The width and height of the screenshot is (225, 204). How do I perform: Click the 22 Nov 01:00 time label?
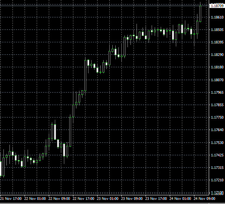35,199
